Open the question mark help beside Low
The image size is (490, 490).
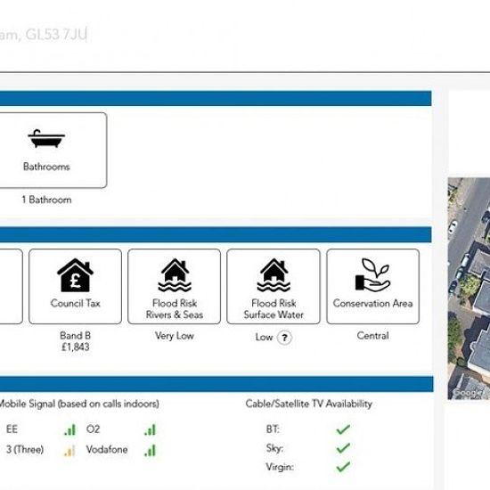(284, 338)
